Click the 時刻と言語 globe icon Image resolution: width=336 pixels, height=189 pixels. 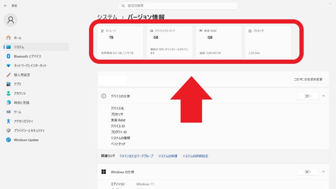[8, 102]
